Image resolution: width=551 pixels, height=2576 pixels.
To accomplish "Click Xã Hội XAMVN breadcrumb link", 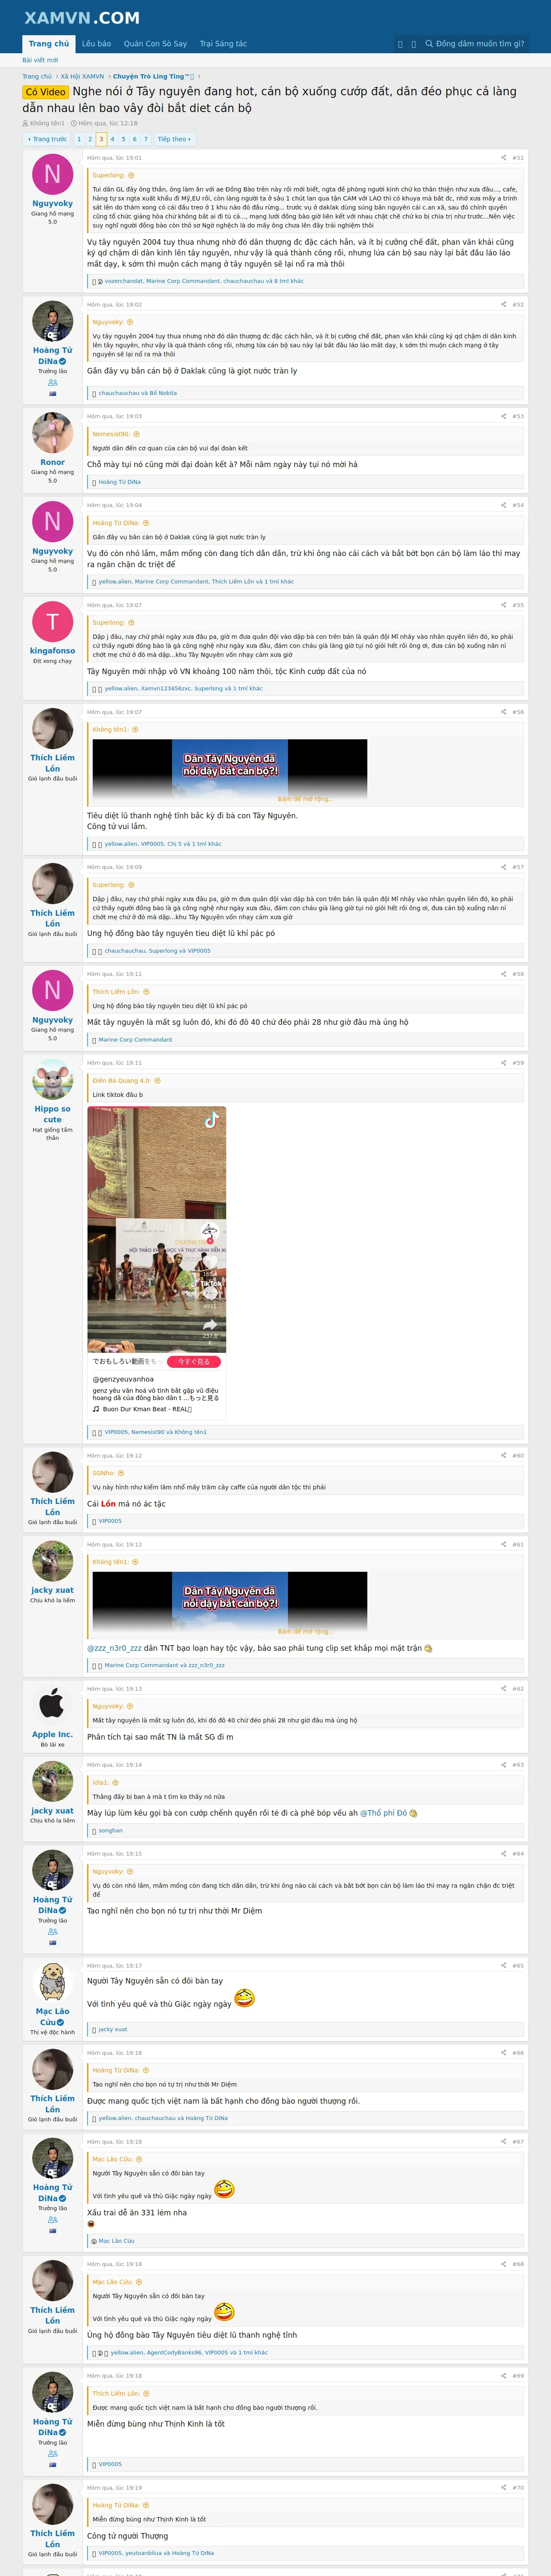I will tap(82, 76).
